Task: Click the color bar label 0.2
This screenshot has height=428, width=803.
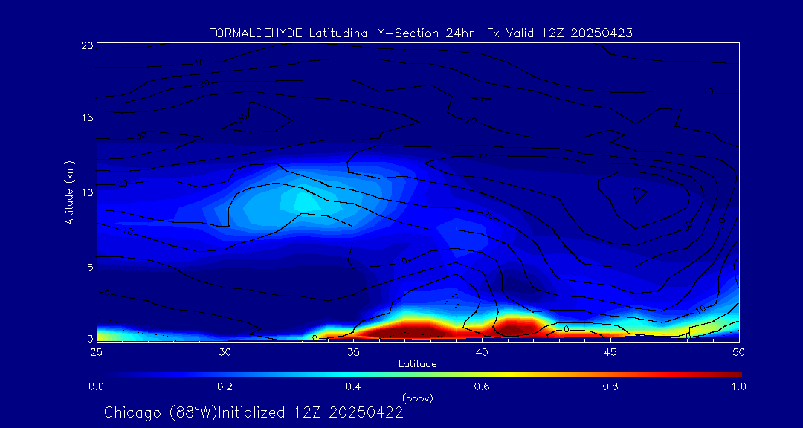Action: point(225,386)
